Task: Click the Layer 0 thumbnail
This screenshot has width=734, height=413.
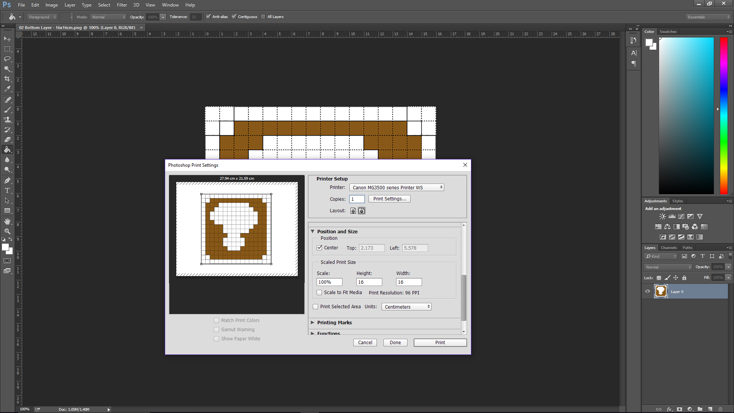Action: click(x=661, y=291)
